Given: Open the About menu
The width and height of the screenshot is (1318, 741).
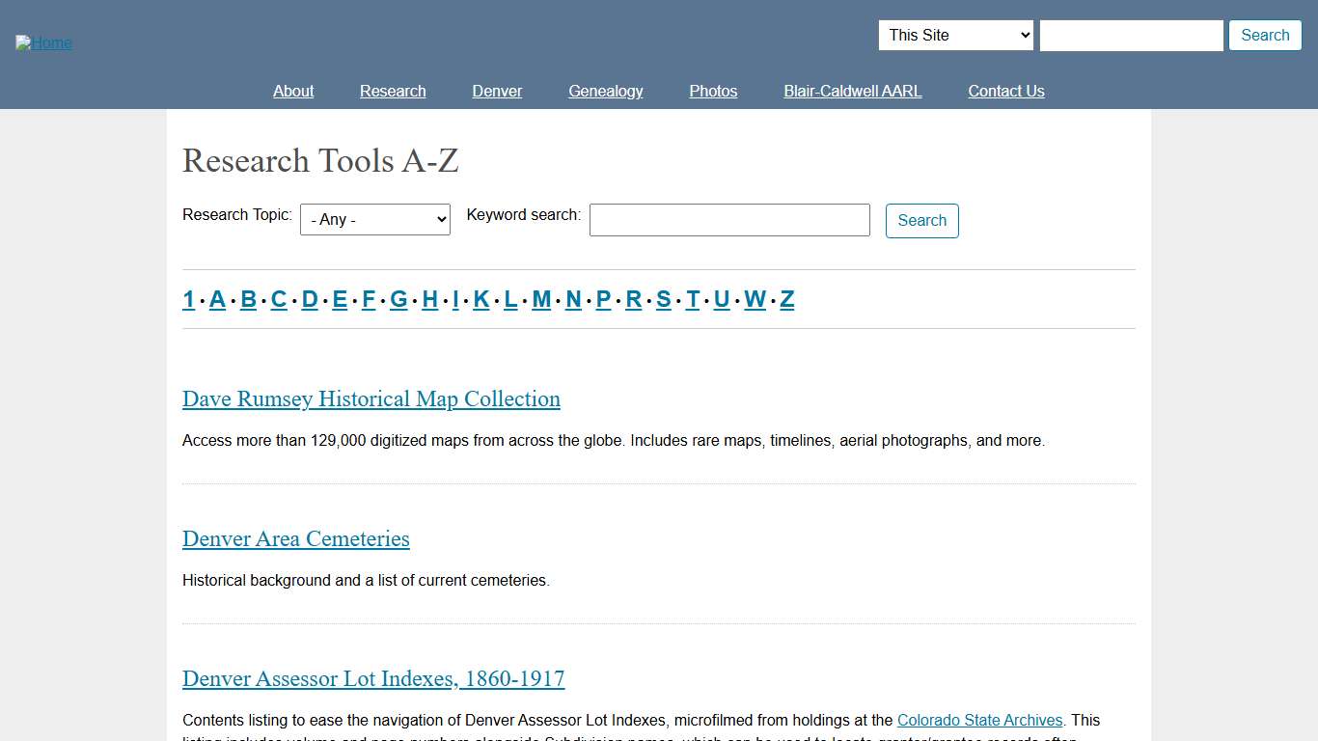Looking at the screenshot, I should coord(293,91).
